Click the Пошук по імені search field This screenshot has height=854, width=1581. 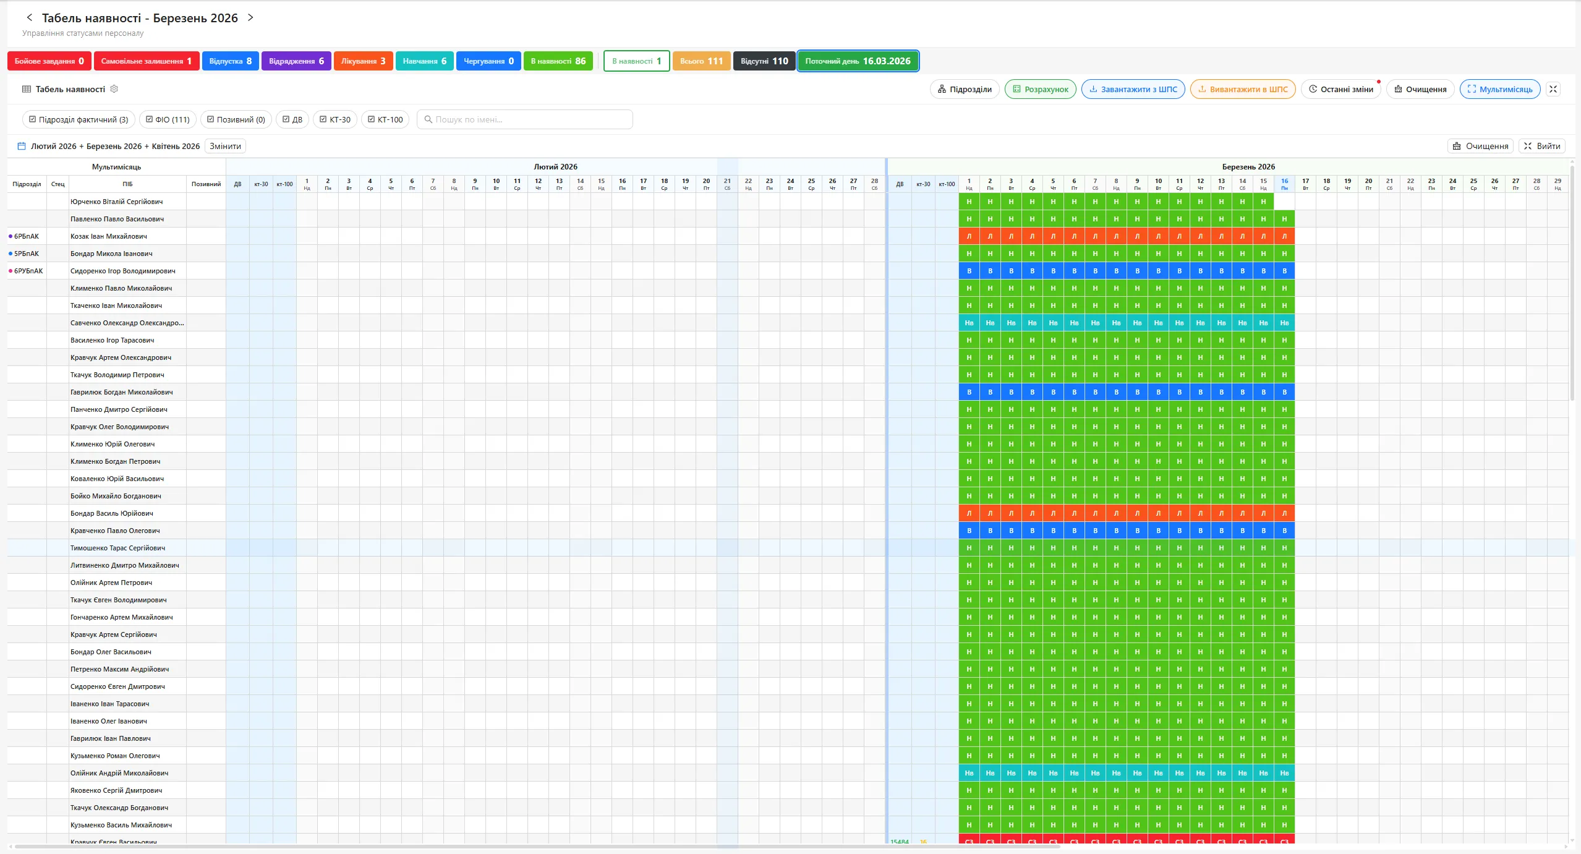[x=525, y=119]
